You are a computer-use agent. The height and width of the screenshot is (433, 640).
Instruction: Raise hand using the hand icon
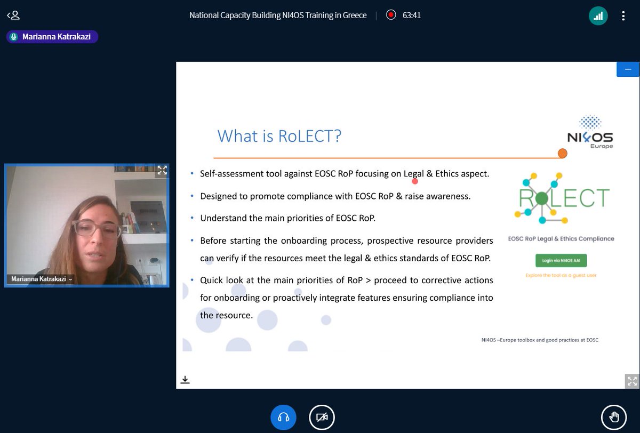(614, 417)
